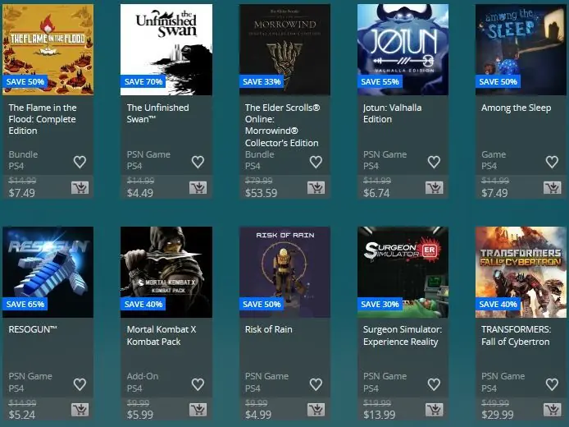Viewport: 569px width, 427px height.
Task: Add Transformers: Fall of Cybertron to cart
Action: click(x=553, y=410)
